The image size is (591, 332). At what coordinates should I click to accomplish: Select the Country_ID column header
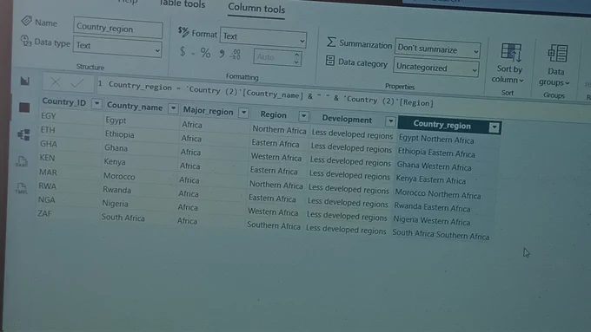(x=64, y=101)
